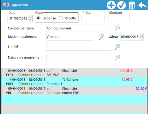This screenshot has width=148, height=114.
Task: Click the Libellé text field
Action: point(79,47)
